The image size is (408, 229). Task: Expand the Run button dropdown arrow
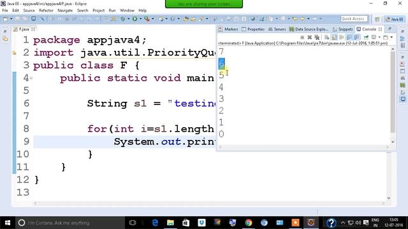pos(140,18)
